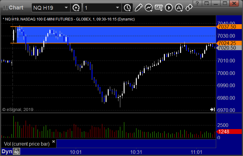Viewport: 243px width, 156px height.
Task: Close the chart window
Action: [234, 3]
